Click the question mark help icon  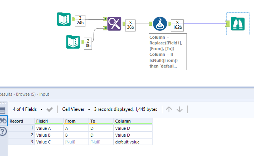tap(3, 131)
